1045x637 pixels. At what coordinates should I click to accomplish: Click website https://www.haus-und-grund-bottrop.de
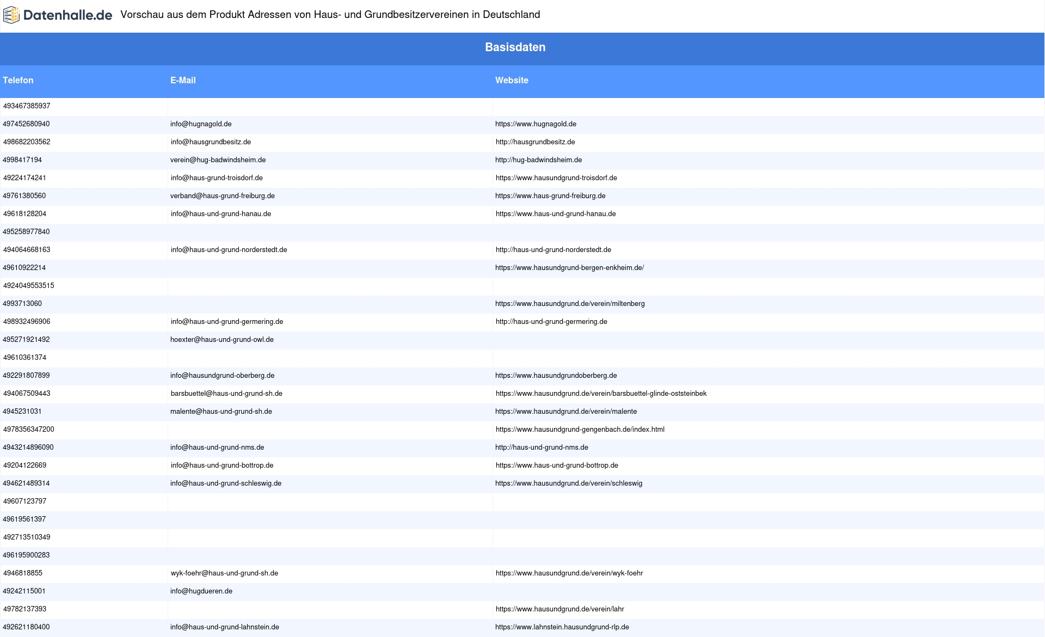point(557,465)
